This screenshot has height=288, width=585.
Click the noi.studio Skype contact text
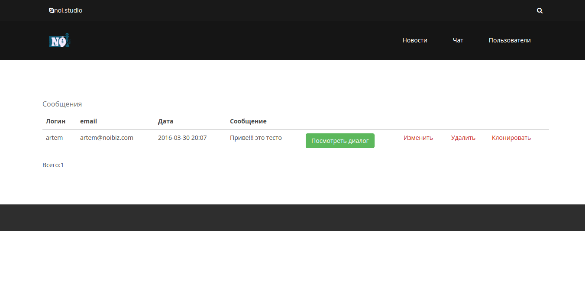pyautogui.click(x=68, y=10)
